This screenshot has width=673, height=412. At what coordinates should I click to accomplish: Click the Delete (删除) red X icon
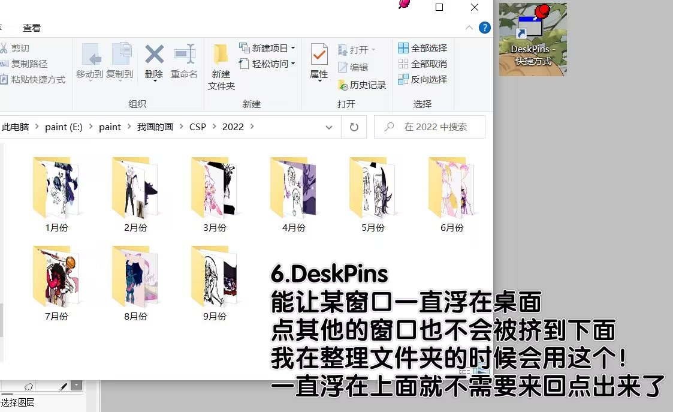tap(154, 54)
